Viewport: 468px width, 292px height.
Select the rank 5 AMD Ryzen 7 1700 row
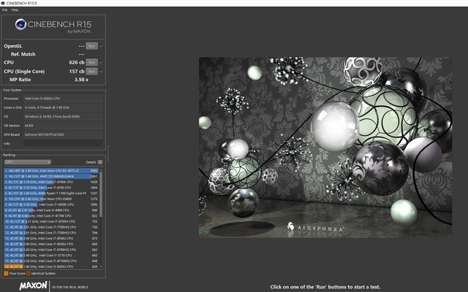[51, 193]
